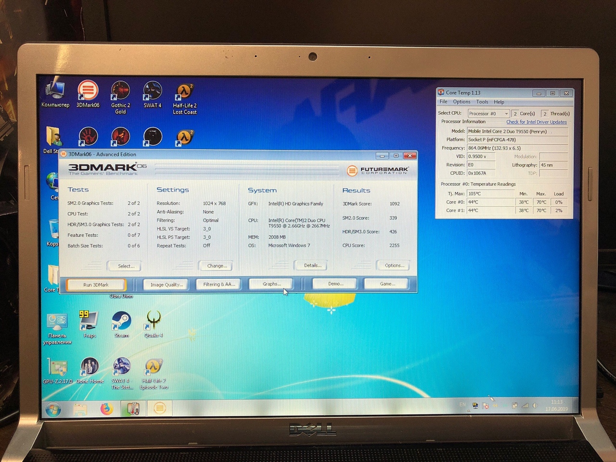616x462 pixels.
Task: Open the Steam desktop shortcut
Action: [121, 324]
